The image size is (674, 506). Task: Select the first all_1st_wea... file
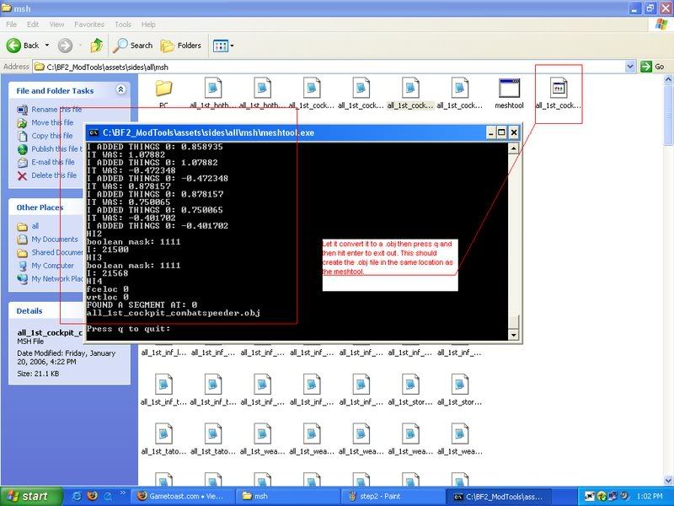[262, 439]
